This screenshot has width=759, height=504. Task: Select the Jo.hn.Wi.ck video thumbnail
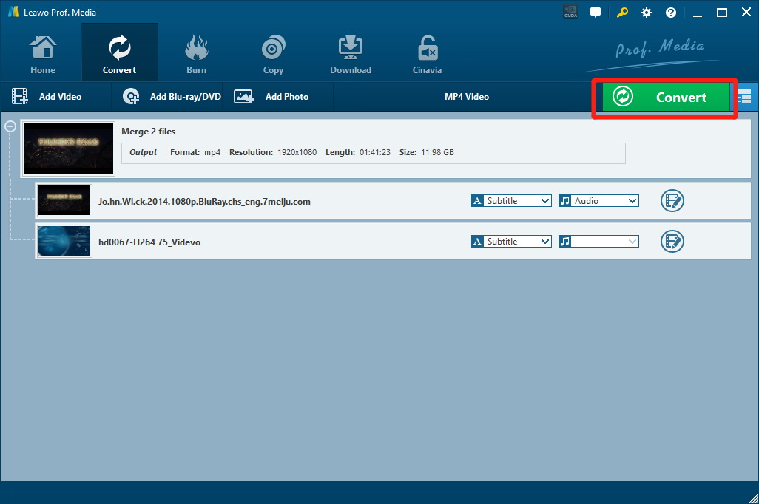64,200
